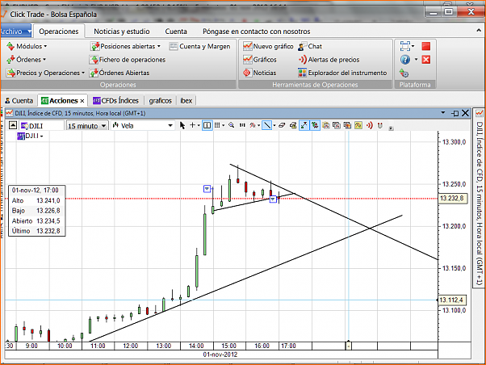Click the lock drawings icon

point(293,125)
